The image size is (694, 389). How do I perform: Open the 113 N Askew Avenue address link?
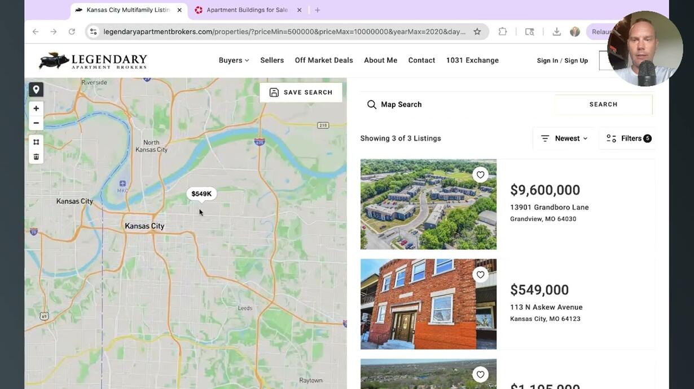(x=546, y=307)
